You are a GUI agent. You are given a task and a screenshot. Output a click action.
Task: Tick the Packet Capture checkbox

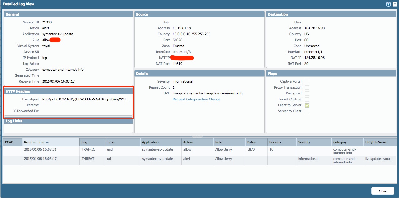(x=307, y=99)
